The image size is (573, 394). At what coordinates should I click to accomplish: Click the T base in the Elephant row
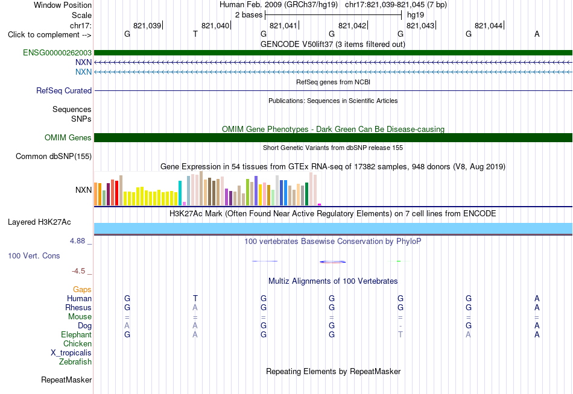(400, 334)
